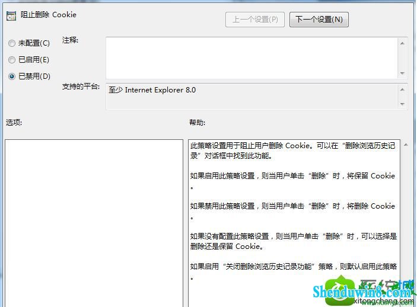Select the 已禁用(D) radio button
417x307 pixels.
[x=12, y=76]
